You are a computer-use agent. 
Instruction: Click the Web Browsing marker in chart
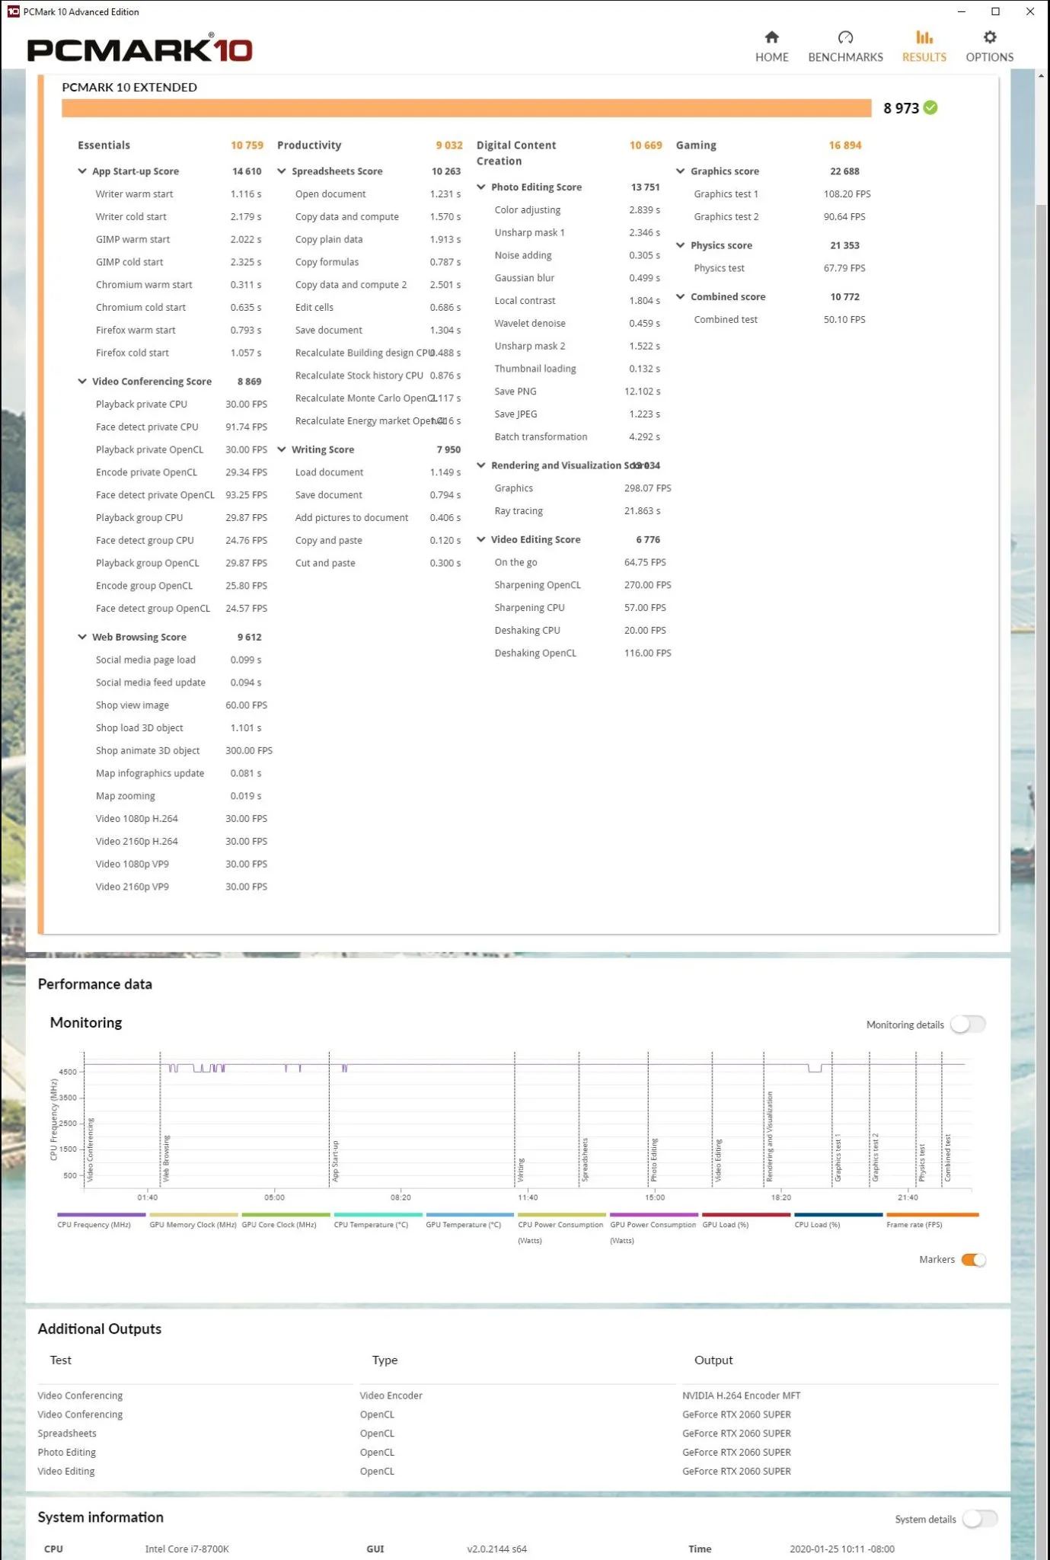[x=167, y=1159]
